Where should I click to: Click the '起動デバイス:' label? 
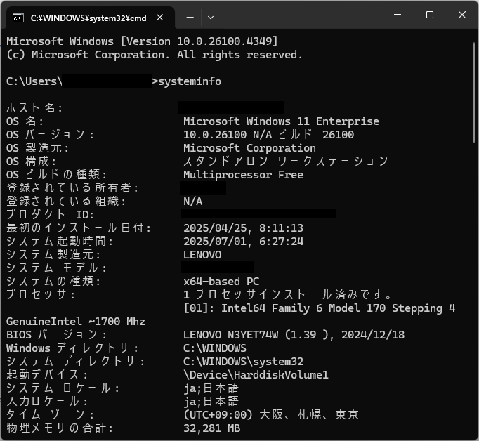click(x=47, y=375)
